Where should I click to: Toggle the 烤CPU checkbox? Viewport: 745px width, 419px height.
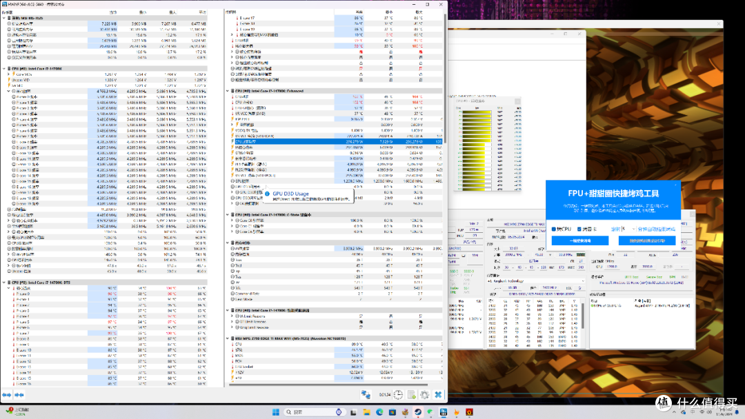point(554,229)
